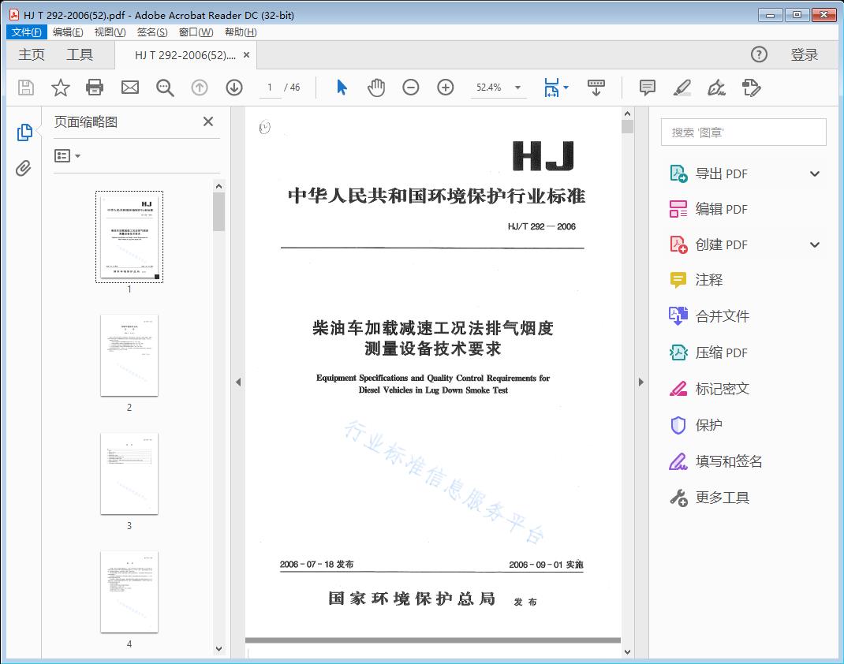Select page 3 thumbnail
This screenshot has height=664, width=844.
(129, 473)
